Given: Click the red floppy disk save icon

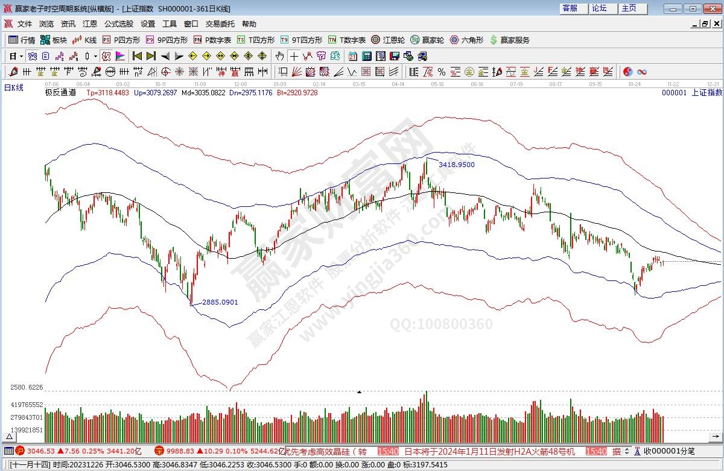Looking at the screenshot, I should 395,56.
